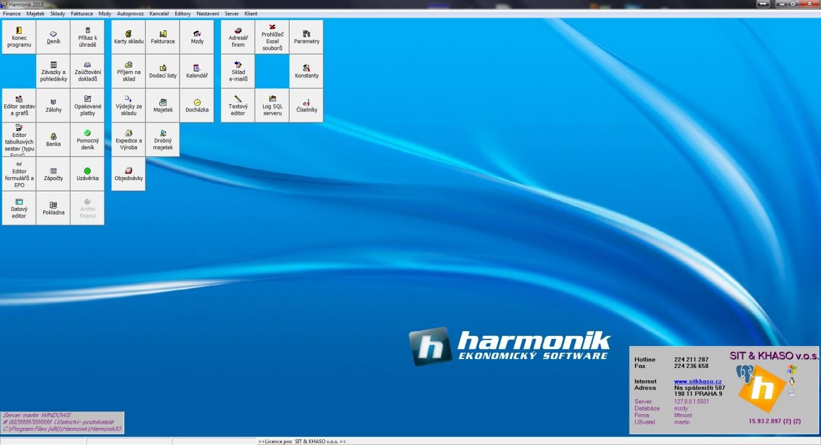Open the Deník module tile
The image size is (821, 445).
(53, 37)
